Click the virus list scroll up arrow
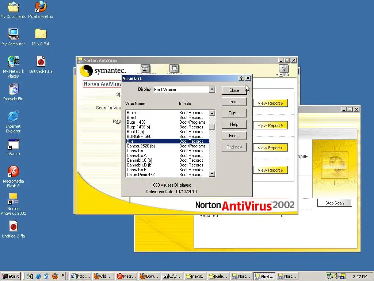374x281 pixels. coord(212,113)
